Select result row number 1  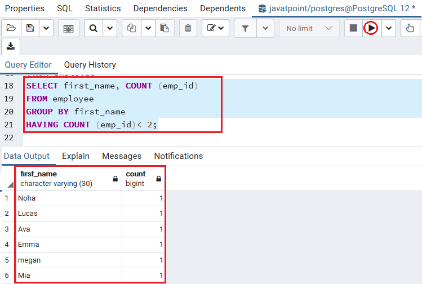click(x=7, y=198)
